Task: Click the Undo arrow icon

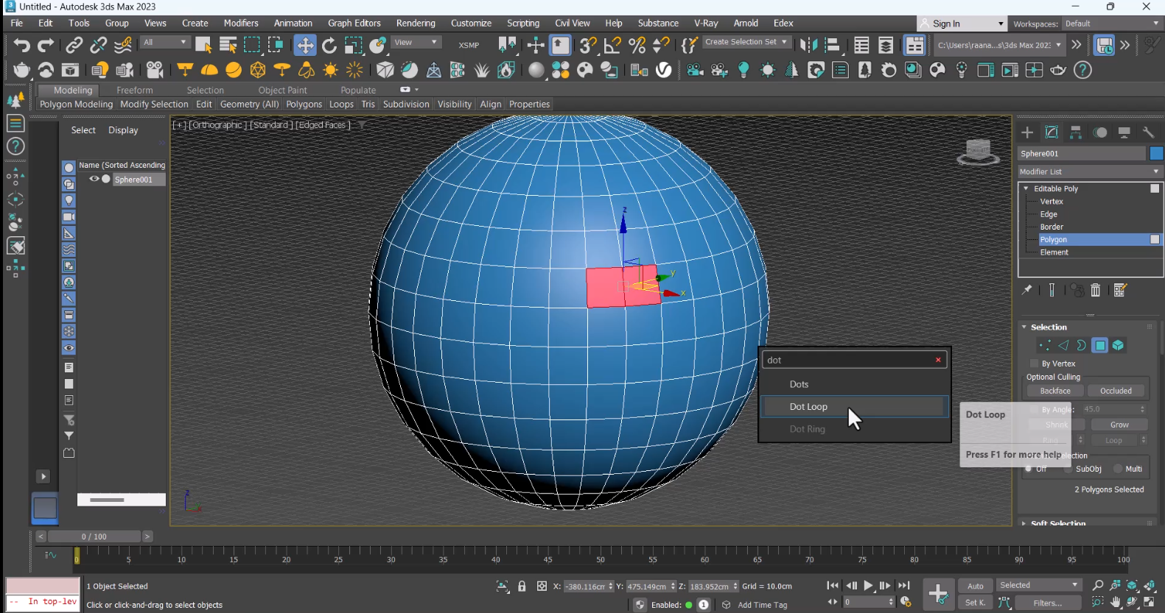Action: pyautogui.click(x=21, y=46)
